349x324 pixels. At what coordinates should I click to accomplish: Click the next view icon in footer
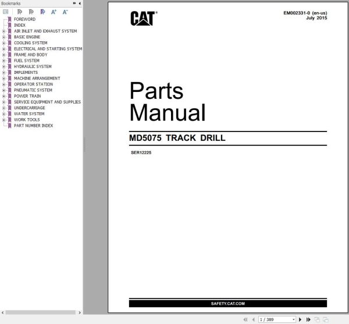[325, 319]
